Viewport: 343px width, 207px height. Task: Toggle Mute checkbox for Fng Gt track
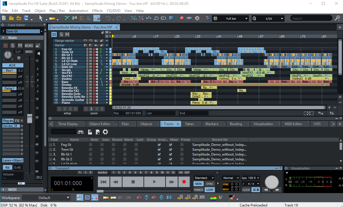tap(91, 145)
